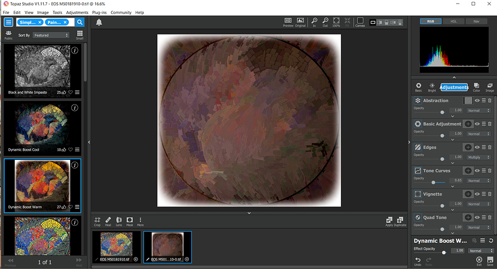The width and height of the screenshot is (497, 269).
Task: Toggle visibility of the Edges adjustment
Action: [x=477, y=147]
